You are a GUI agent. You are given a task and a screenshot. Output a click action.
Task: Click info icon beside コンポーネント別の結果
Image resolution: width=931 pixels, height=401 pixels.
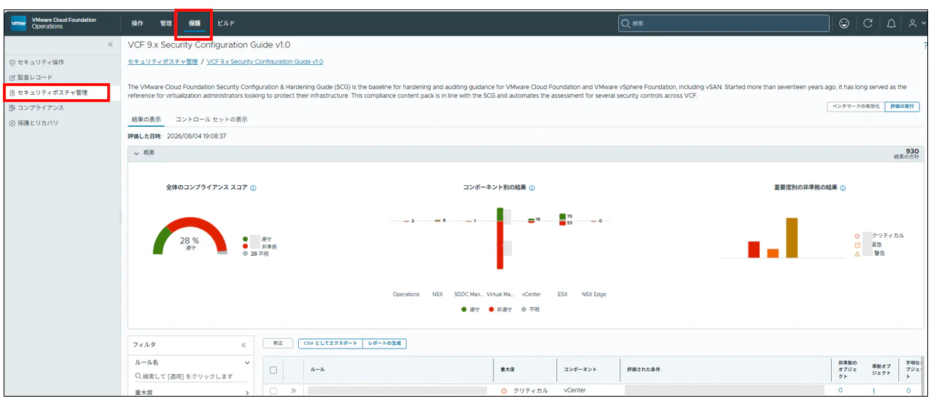[x=532, y=188]
